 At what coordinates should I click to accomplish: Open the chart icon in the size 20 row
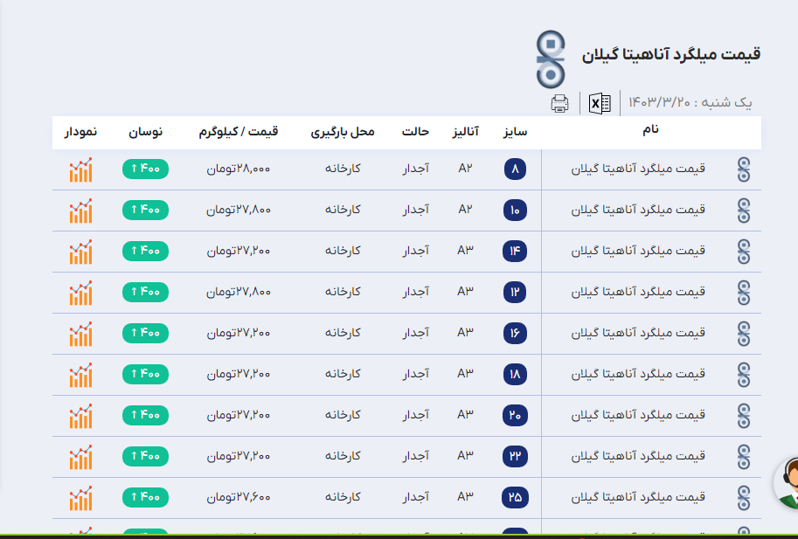click(x=80, y=416)
